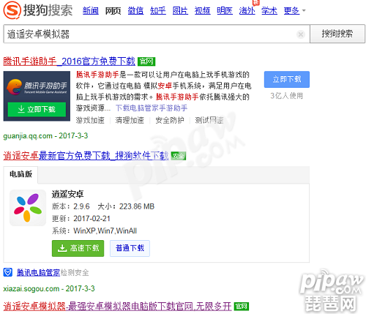
Task: Open the 微信 search tab
Action: 135,11
